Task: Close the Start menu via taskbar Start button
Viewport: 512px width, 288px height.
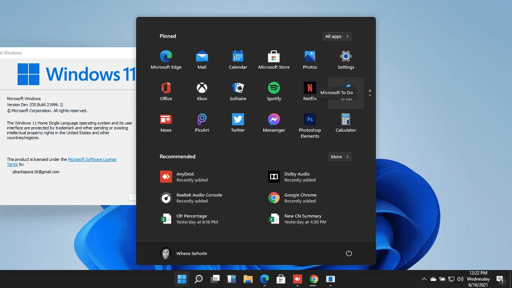Action: tap(182, 279)
